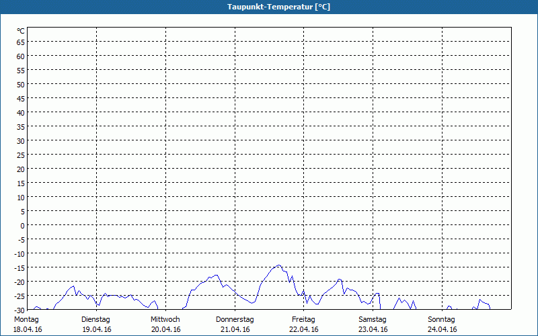Select the Mittwoch day label

[165, 319]
